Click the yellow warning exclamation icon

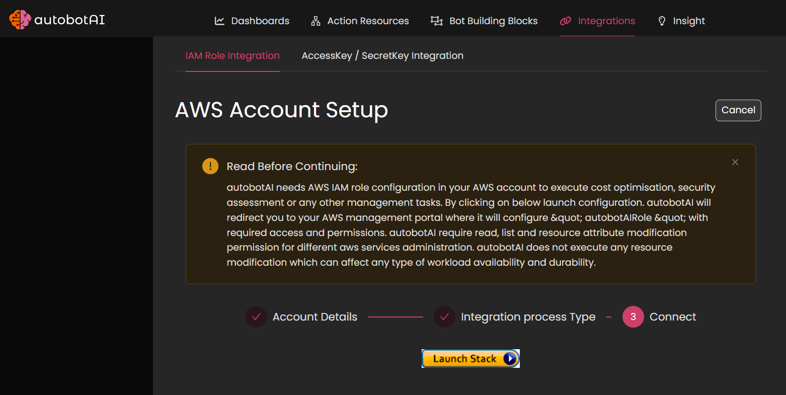[x=210, y=166]
